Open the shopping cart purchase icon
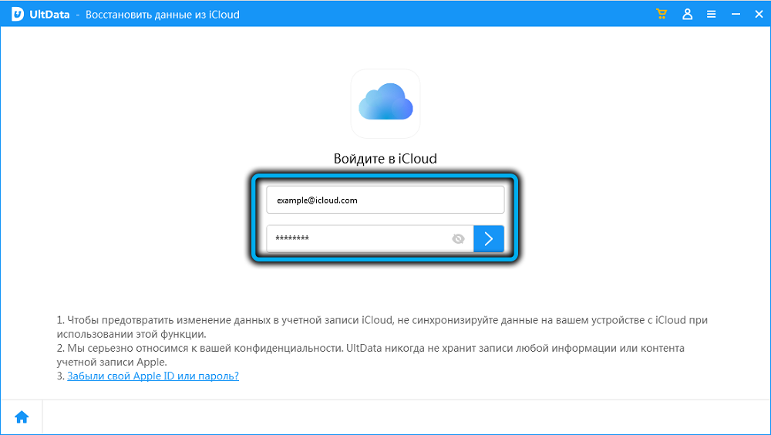 coord(661,15)
